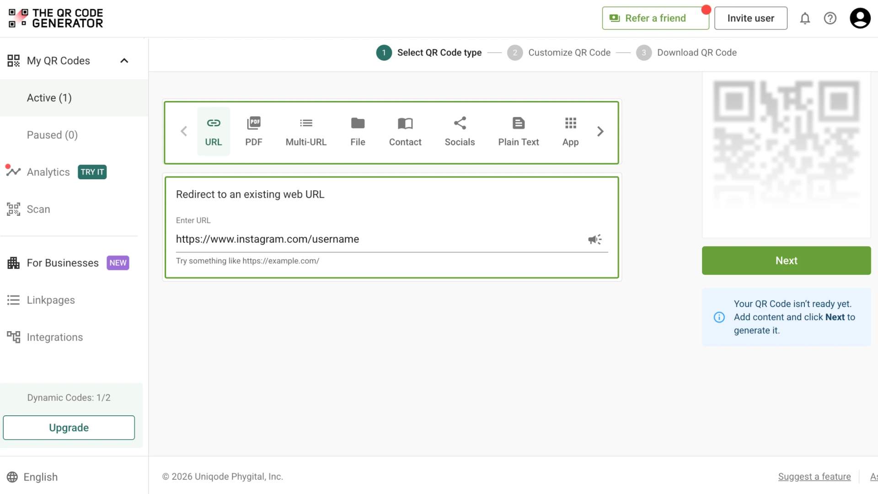Open Active (1) QR codes list

tap(74, 98)
